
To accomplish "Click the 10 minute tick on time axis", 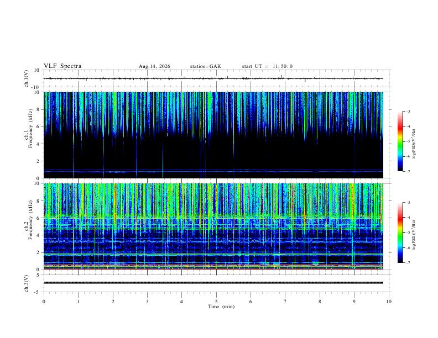I will click(x=389, y=302).
